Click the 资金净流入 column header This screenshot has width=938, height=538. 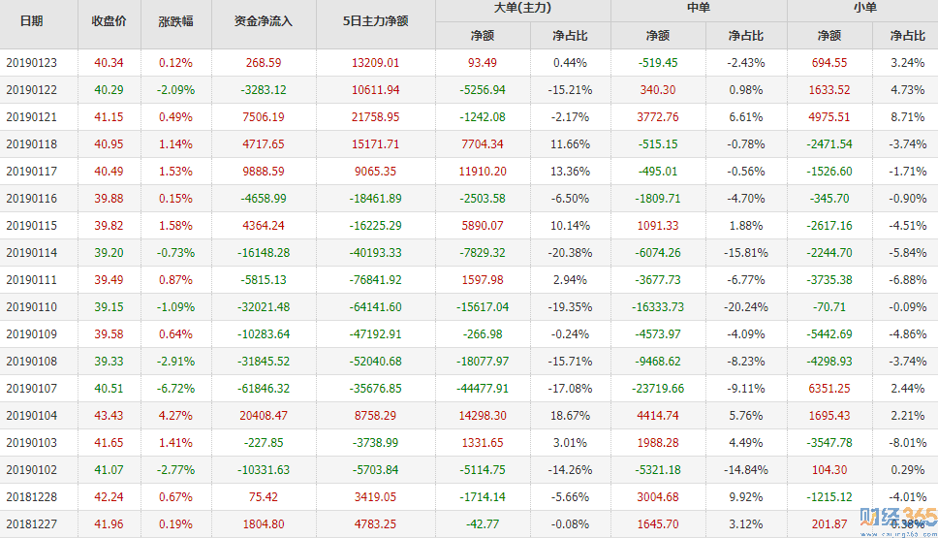[x=264, y=21]
